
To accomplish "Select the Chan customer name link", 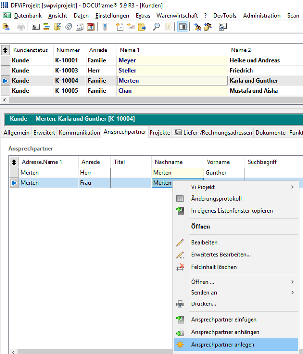I will tap(125, 91).
